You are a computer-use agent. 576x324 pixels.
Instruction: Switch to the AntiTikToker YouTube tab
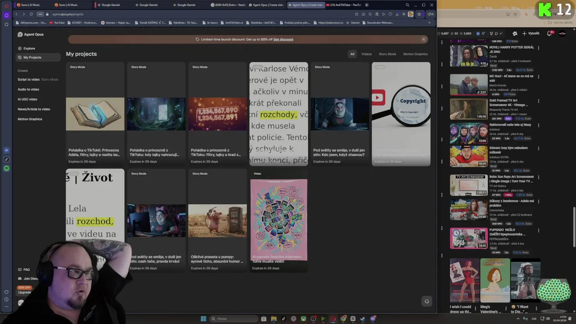coord(343,5)
